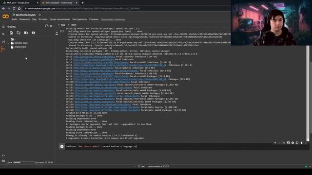The height and width of the screenshot is (175, 312).
Task: Click the webcam overlay thumbnail
Action: coord(271,23)
